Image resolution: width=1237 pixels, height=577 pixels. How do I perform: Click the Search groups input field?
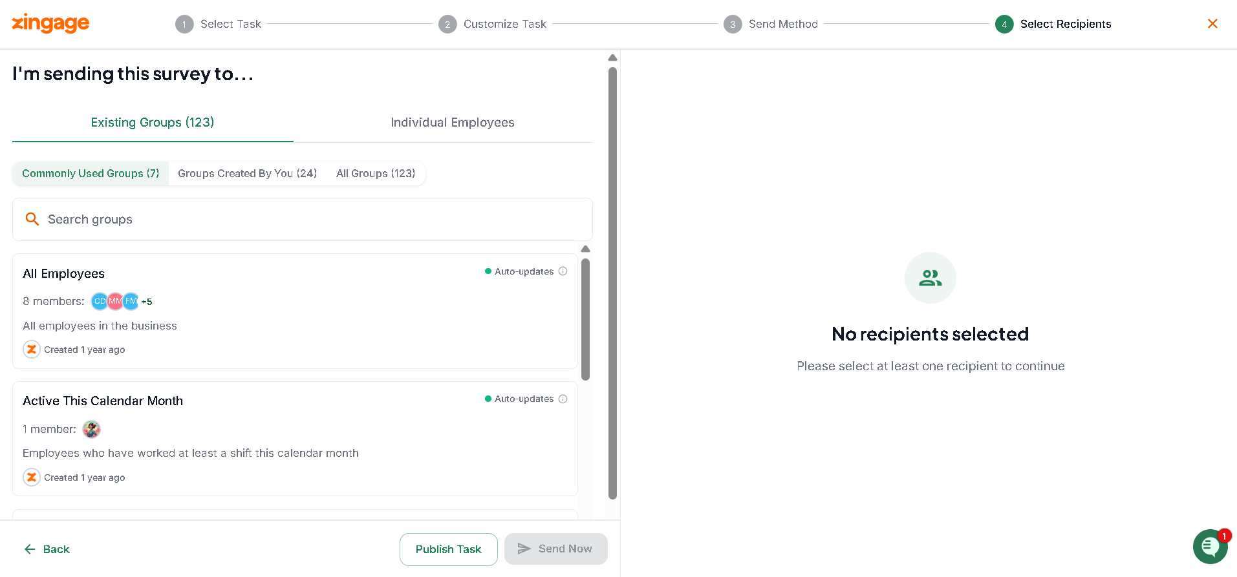pos(303,220)
